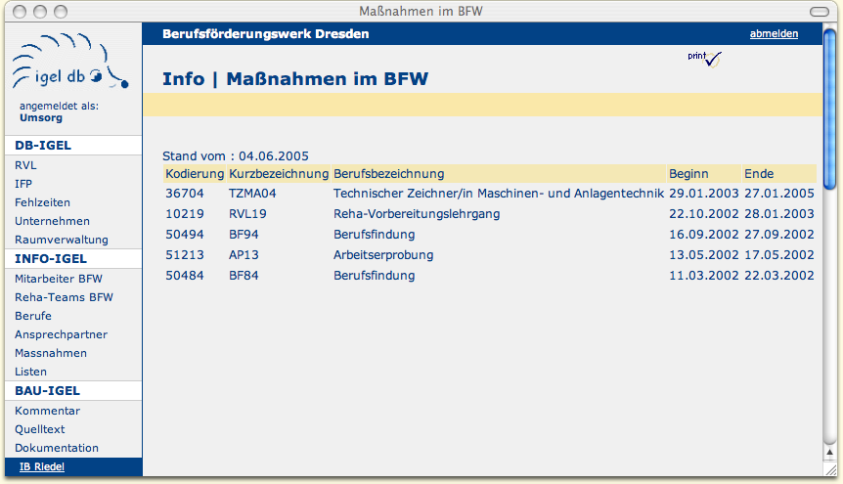Click begin date 16.09.2002

tap(704, 235)
